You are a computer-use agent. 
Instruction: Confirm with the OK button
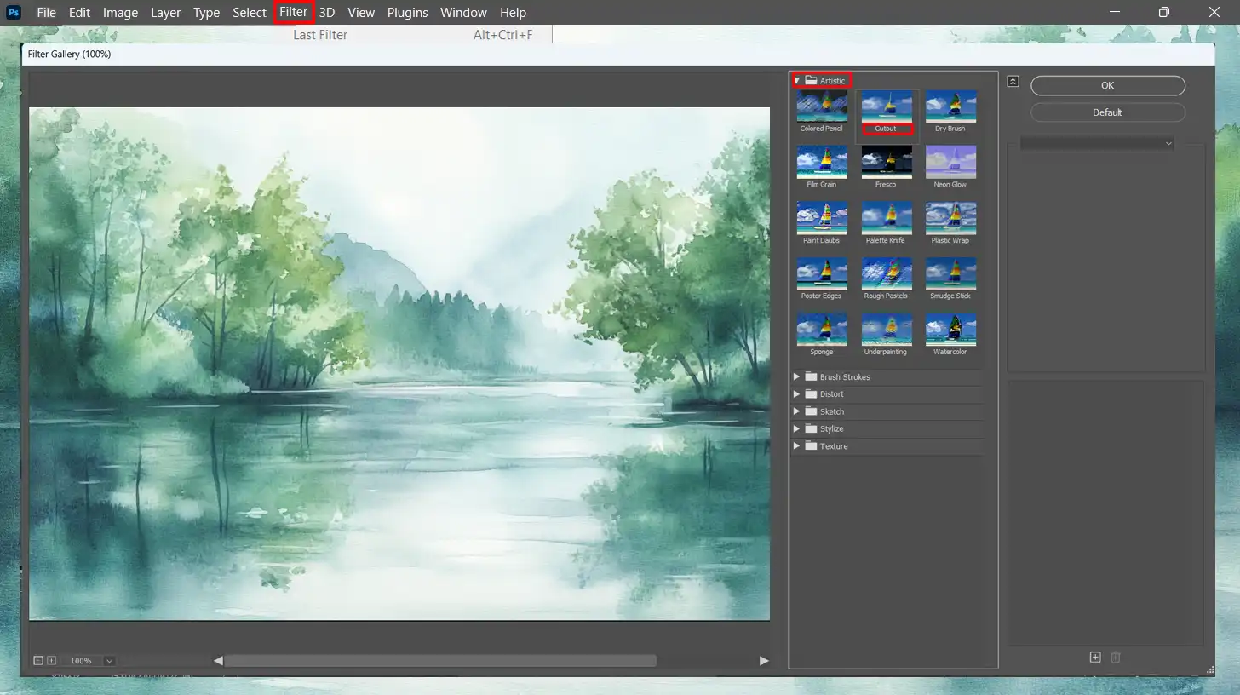pyautogui.click(x=1107, y=85)
